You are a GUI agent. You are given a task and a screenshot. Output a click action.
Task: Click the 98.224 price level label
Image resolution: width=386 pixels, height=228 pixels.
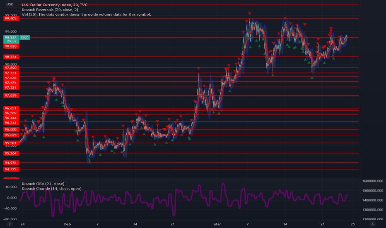(11, 57)
